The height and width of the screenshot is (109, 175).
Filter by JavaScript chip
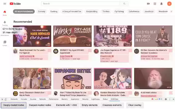[149, 11]
